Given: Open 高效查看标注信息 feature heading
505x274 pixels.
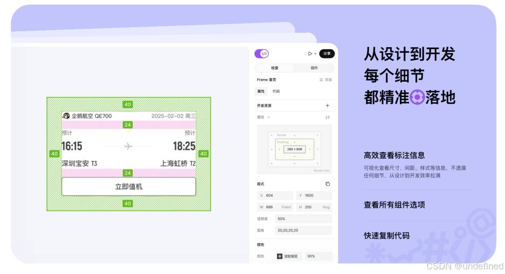Looking at the screenshot, I should pyautogui.click(x=394, y=155).
